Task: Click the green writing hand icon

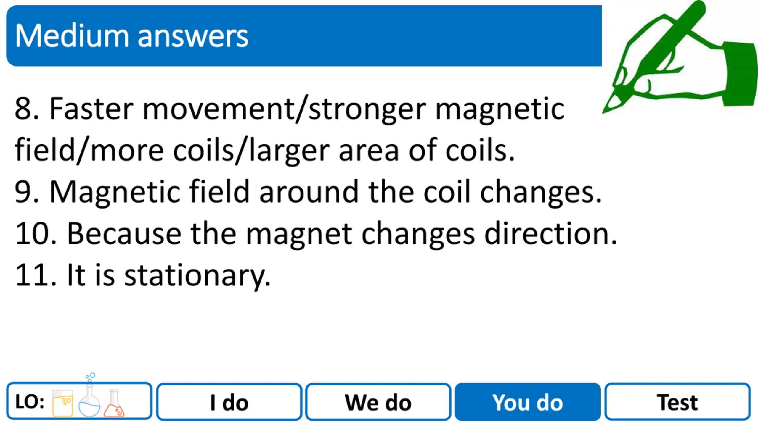Action: [680, 57]
